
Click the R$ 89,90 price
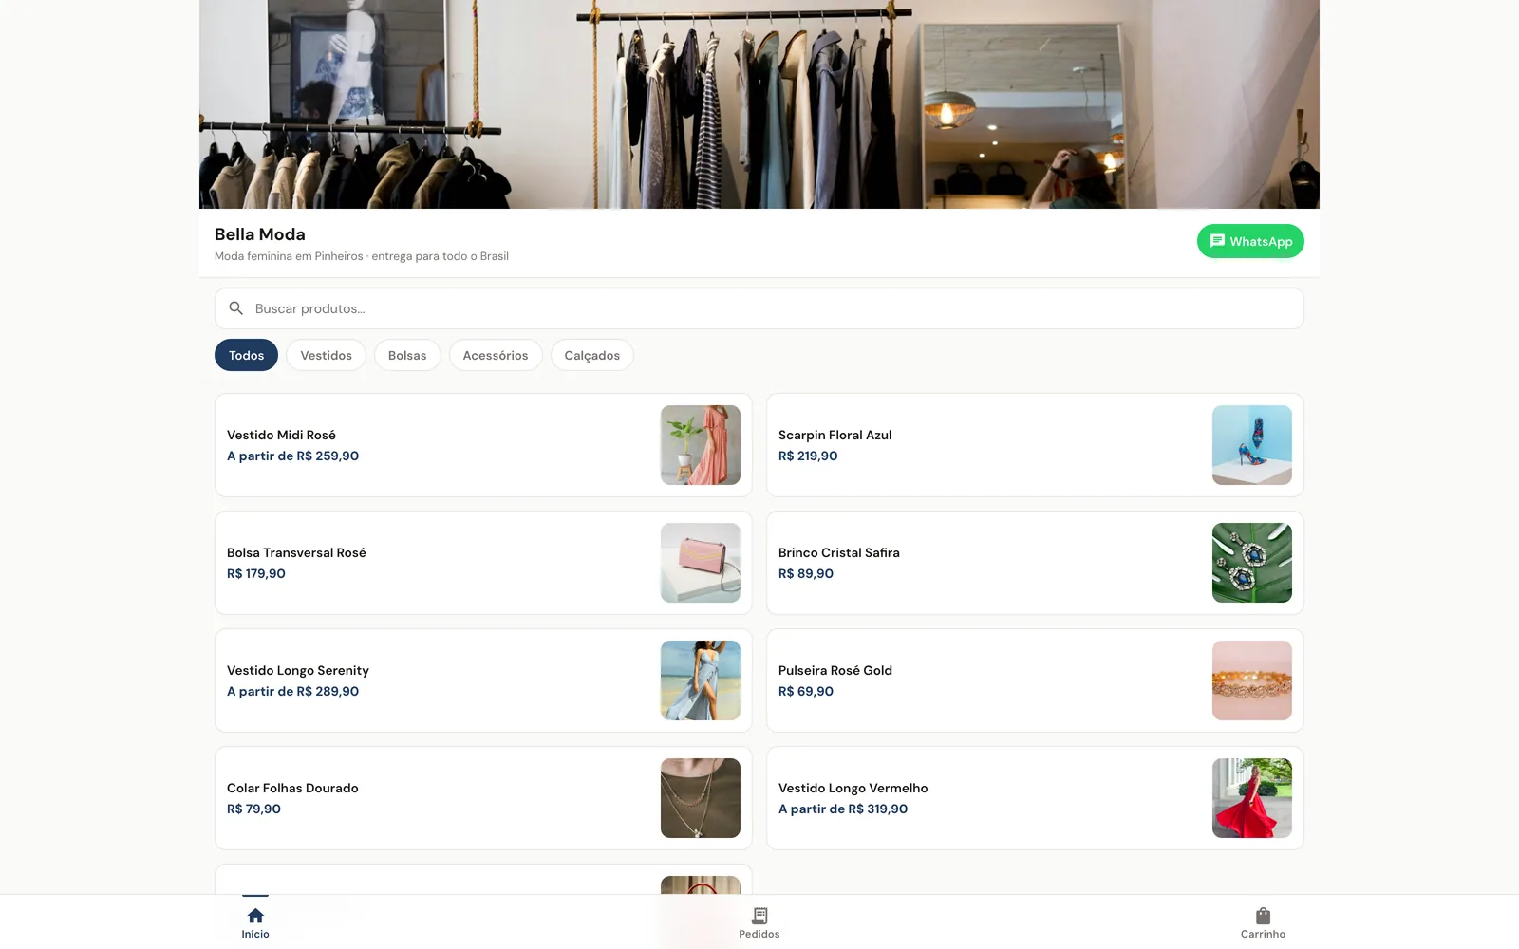(x=806, y=573)
